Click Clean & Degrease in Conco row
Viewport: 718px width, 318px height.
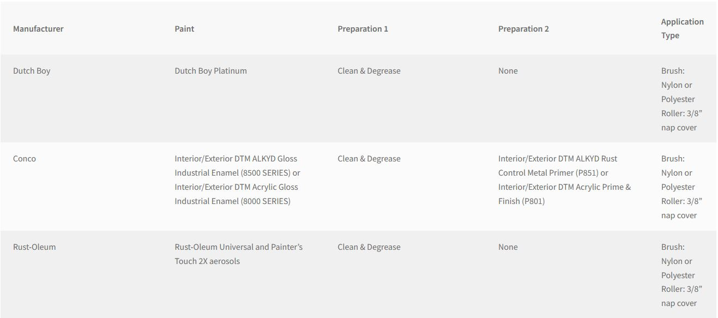(x=369, y=159)
